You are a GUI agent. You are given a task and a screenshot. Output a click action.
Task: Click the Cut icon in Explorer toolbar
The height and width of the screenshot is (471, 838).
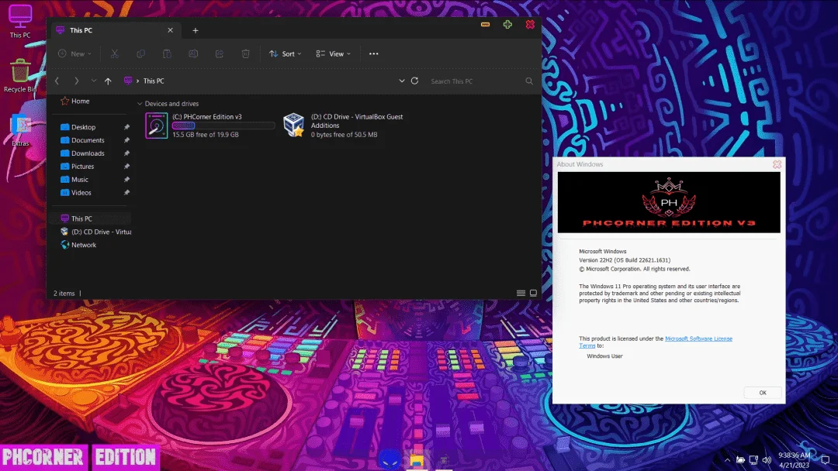[x=114, y=54]
